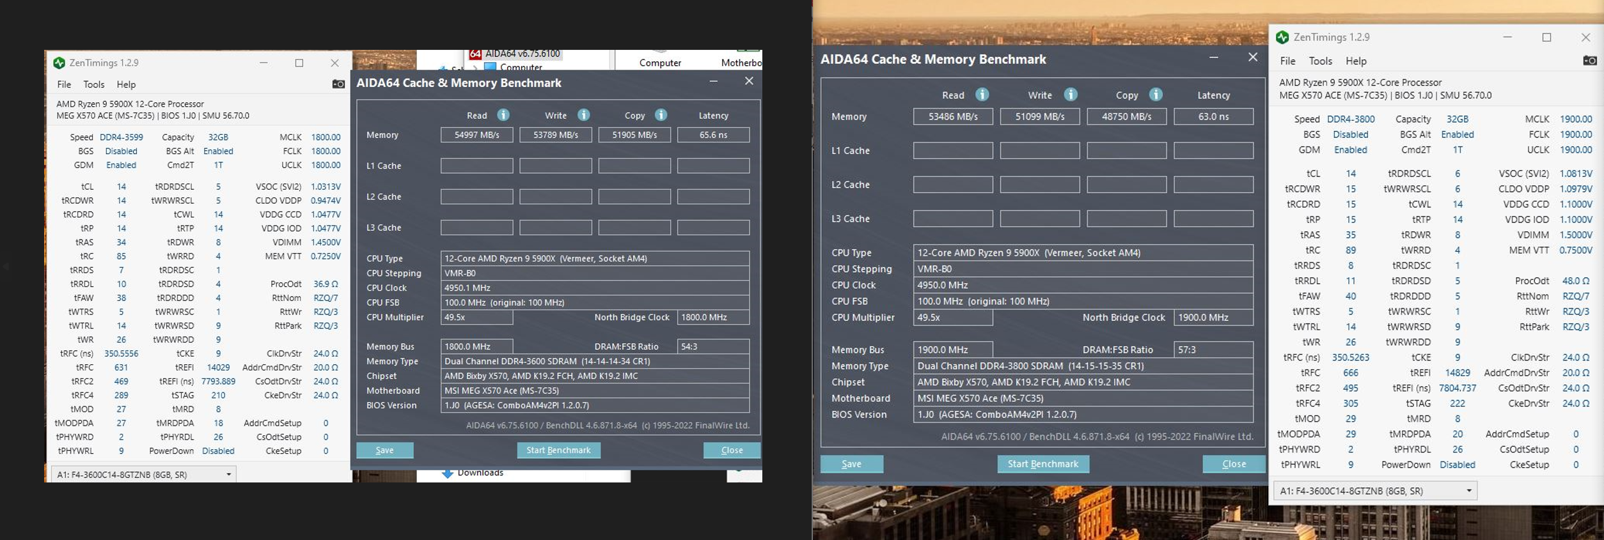Image resolution: width=1604 pixels, height=540 pixels.
Task: Click Copy info icon in left AIDA64 benchmark
Action: tap(661, 115)
